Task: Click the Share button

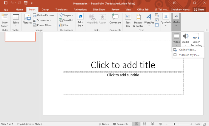Action: [199, 10]
